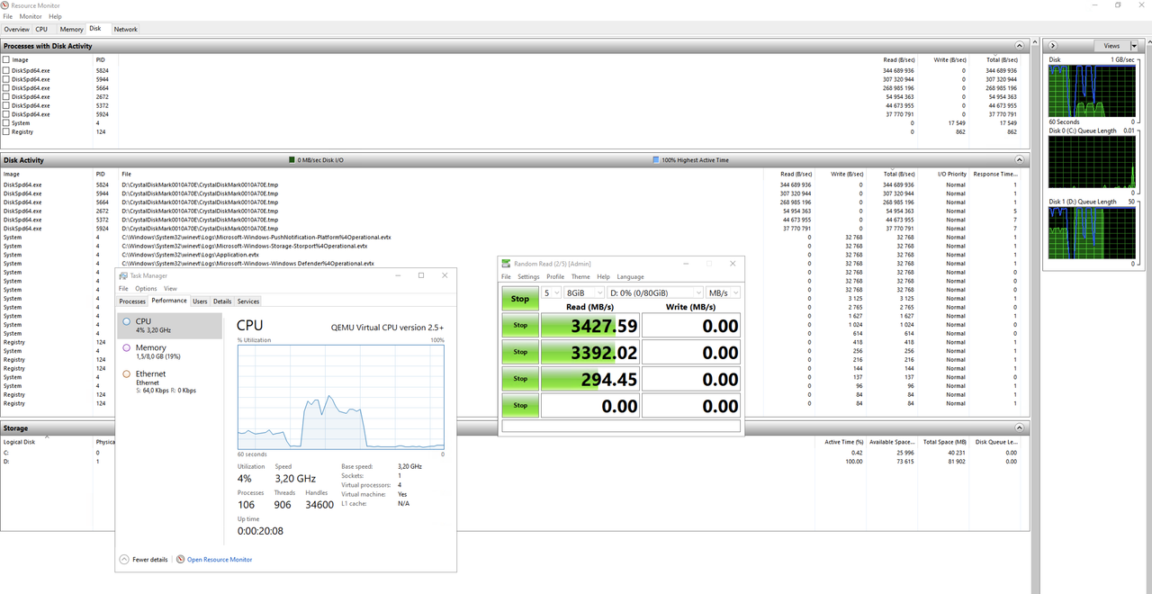The height and width of the screenshot is (594, 1152).
Task: Click the Fewer details arrow icon
Action: 124,560
